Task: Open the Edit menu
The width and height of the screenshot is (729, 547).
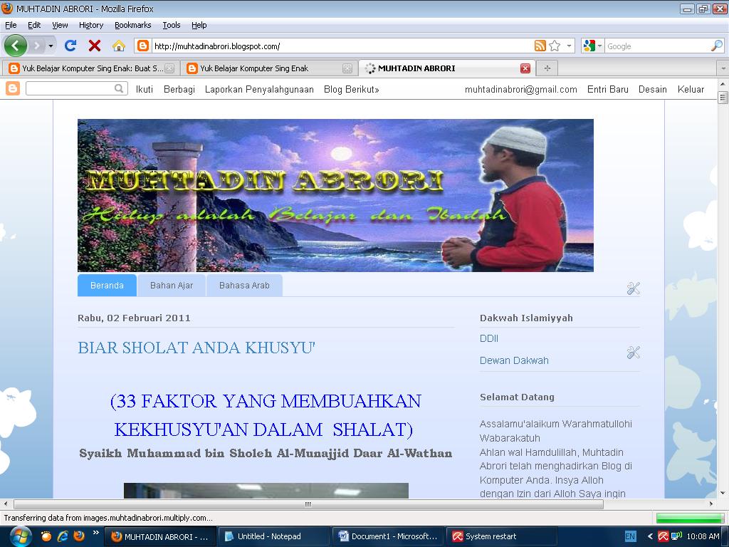Action: (34, 25)
